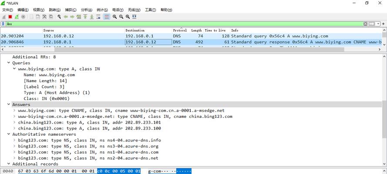Expand answer with addr 202.89.233.100
Image resolution: width=387 pixels, height=174 pixels.
click(14, 128)
